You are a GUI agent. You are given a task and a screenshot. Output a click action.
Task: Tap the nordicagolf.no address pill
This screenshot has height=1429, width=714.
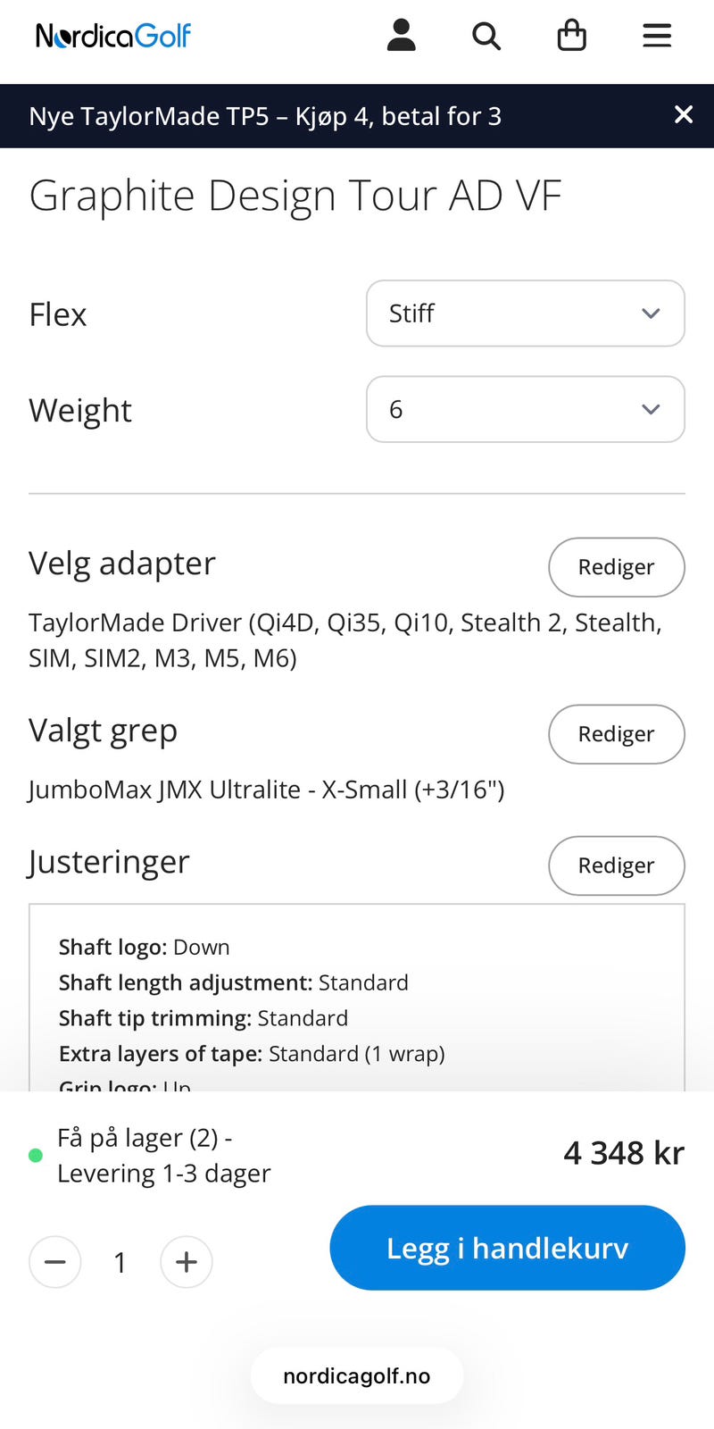pos(357,1376)
